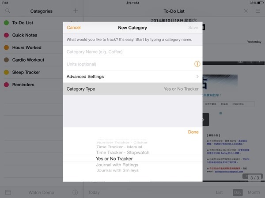Tap the Yesterday label
265x198 pixels.
tap(254, 42)
